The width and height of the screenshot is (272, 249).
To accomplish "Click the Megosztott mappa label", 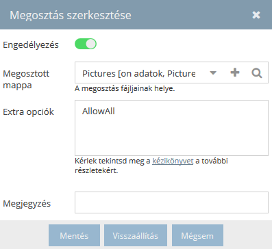I will coord(26,79).
